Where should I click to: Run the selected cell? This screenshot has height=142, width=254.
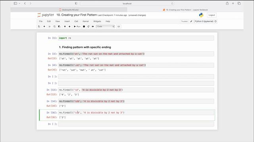click(77, 26)
